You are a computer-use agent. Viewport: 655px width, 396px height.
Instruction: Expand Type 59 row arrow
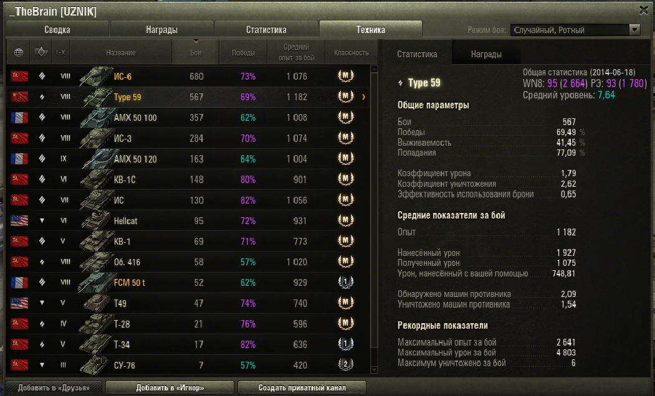[x=363, y=97]
